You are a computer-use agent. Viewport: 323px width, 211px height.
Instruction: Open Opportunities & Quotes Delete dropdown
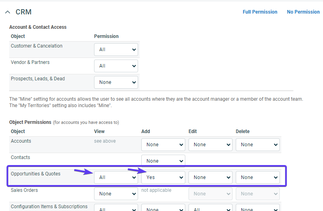[x=258, y=177]
